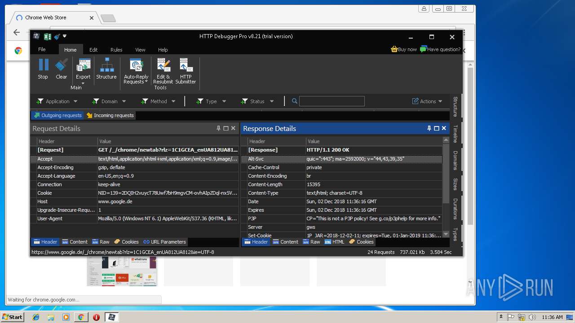Maximize the Request Details panel
575x323 pixels.
tap(226, 128)
